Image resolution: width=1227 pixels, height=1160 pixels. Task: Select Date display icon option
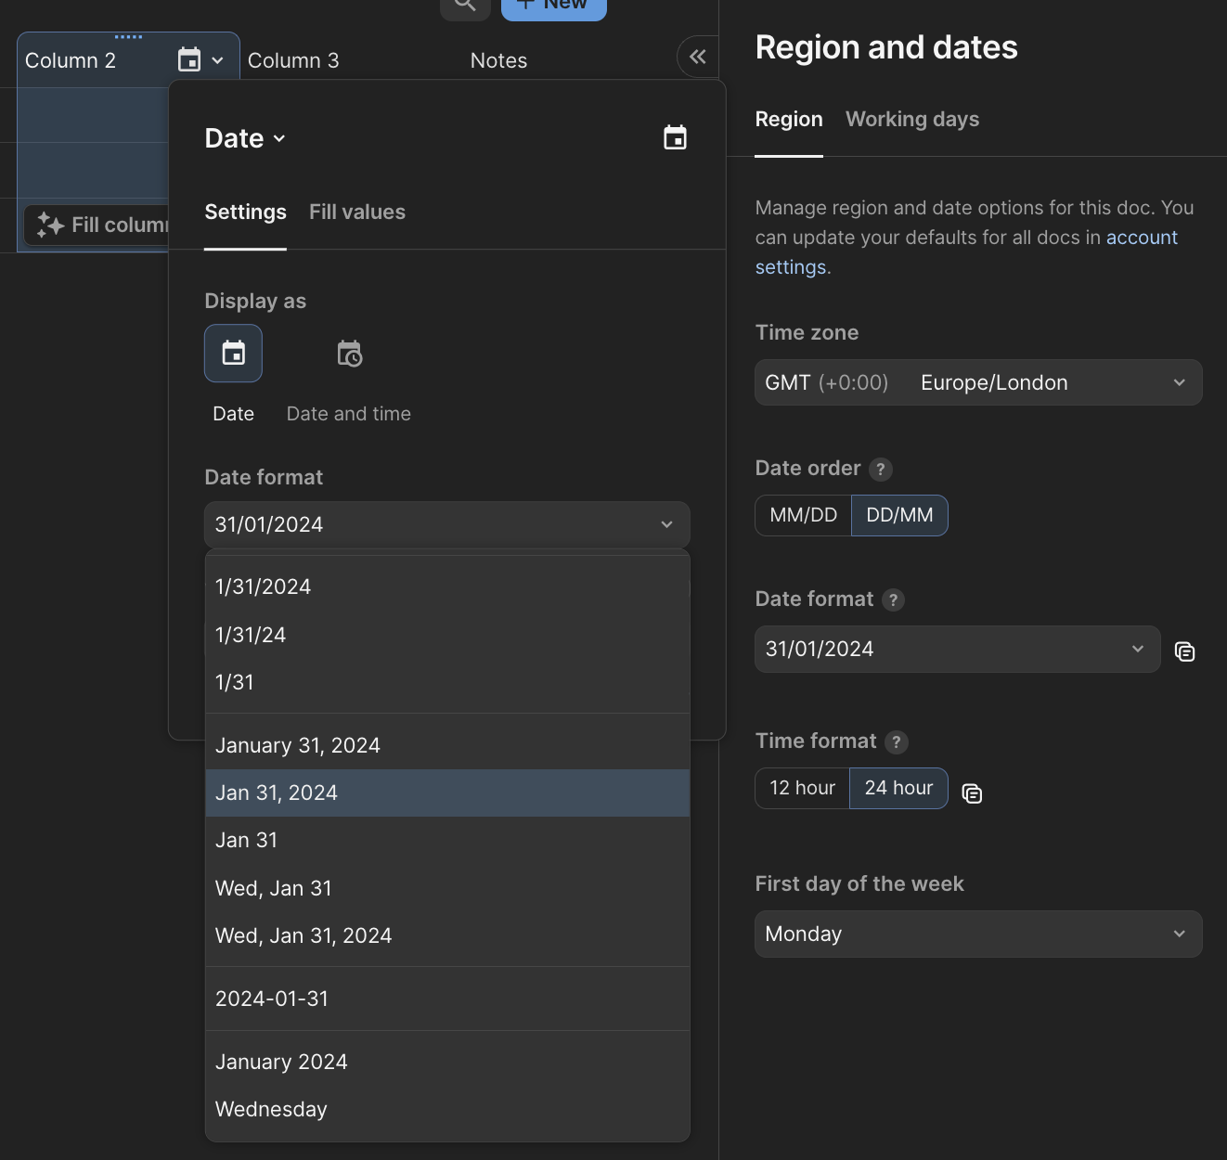233,354
